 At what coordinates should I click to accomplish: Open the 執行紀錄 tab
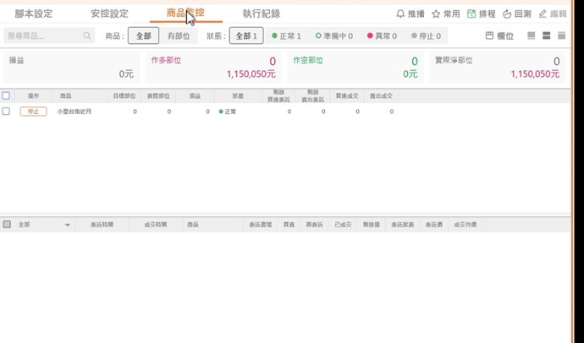click(261, 14)
